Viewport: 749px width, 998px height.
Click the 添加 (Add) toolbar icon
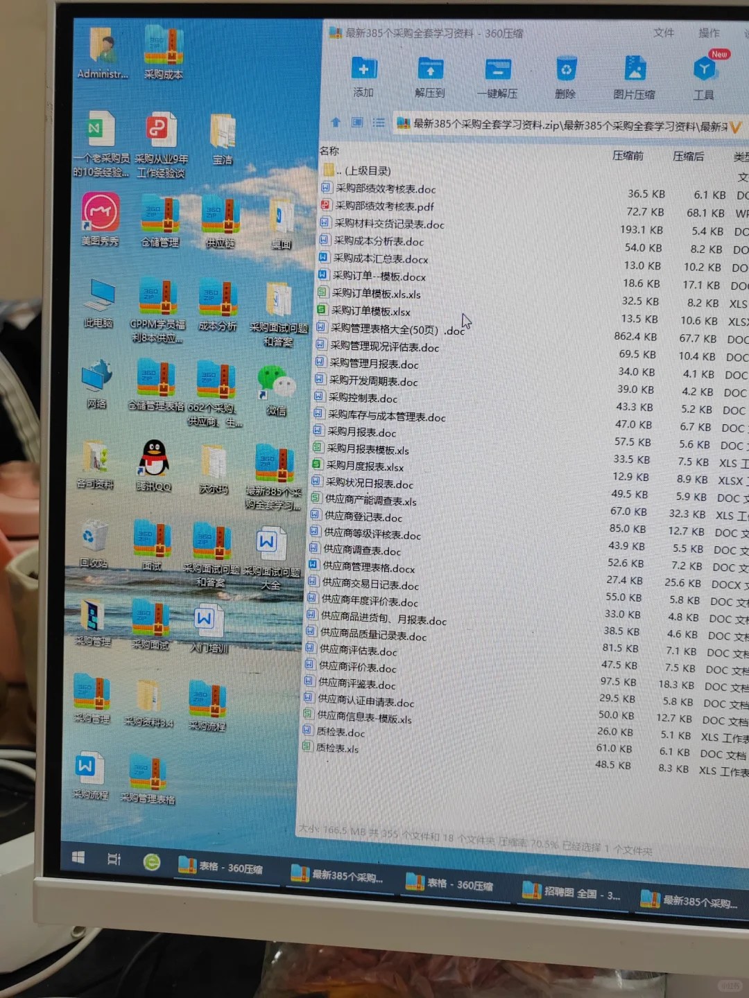[363, 76]
